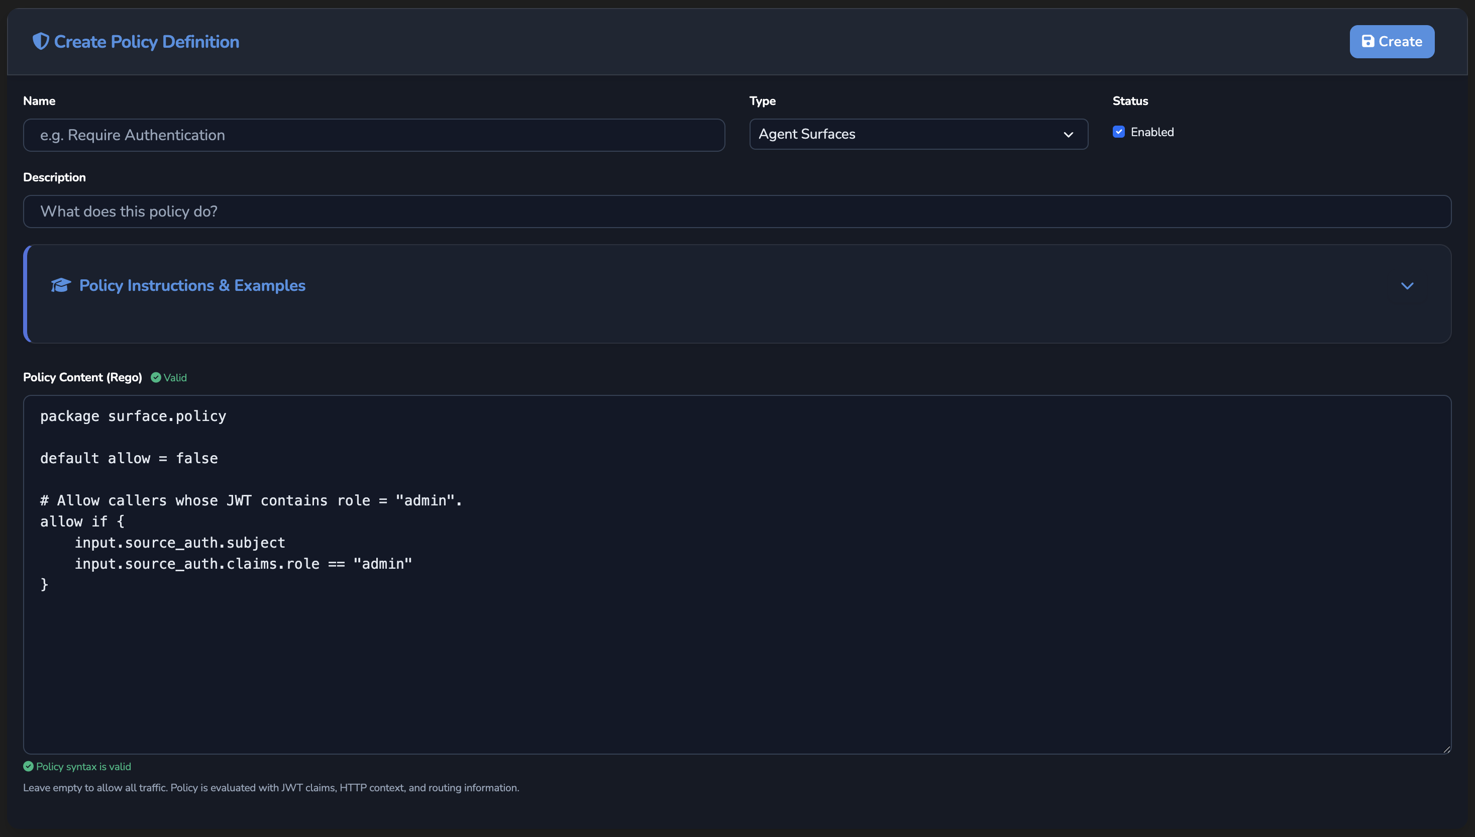This screenshot has height=837, width=1475.
Task: Click the green Valid check icon
Action: [156, 378]
